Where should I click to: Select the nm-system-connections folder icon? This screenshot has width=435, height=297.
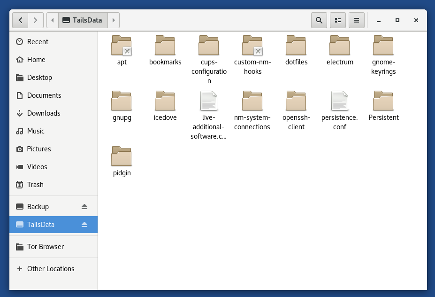coord(252,101)
